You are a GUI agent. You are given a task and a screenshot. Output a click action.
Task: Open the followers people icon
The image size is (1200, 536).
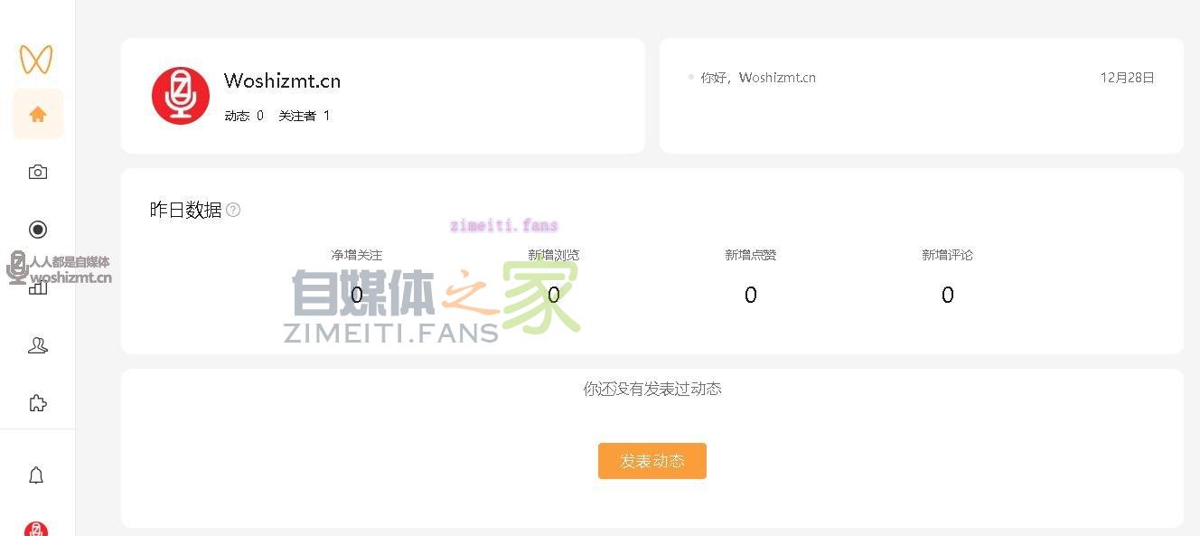tap(38, 345)
